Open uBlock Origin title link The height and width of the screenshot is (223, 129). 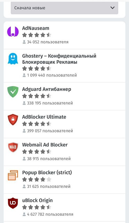(38, 200)
